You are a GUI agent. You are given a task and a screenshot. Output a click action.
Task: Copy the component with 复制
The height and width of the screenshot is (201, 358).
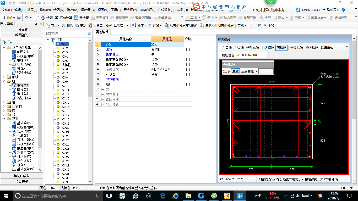click(x=80, y=25)
